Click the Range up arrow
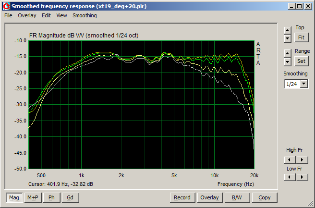The height and width of the screenshot is (208, 315). (x=288, y=53)
